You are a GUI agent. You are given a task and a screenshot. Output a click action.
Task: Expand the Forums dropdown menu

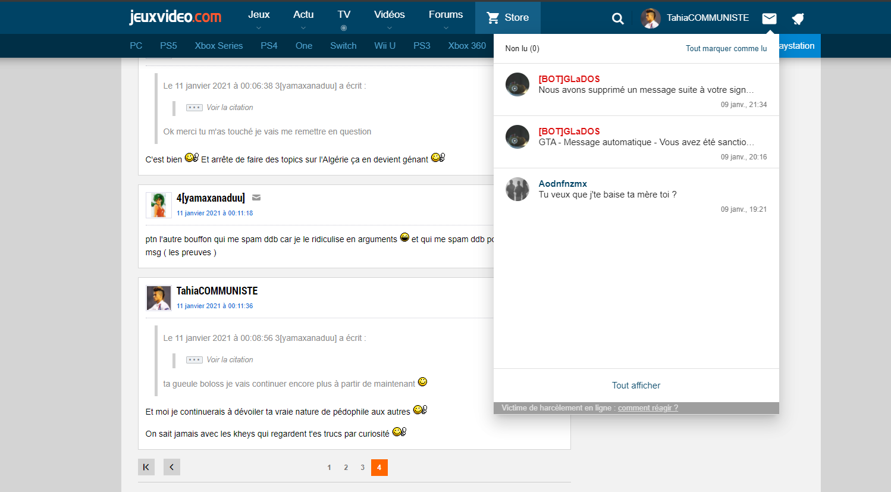pyautogui.click(x=445, y=18)
